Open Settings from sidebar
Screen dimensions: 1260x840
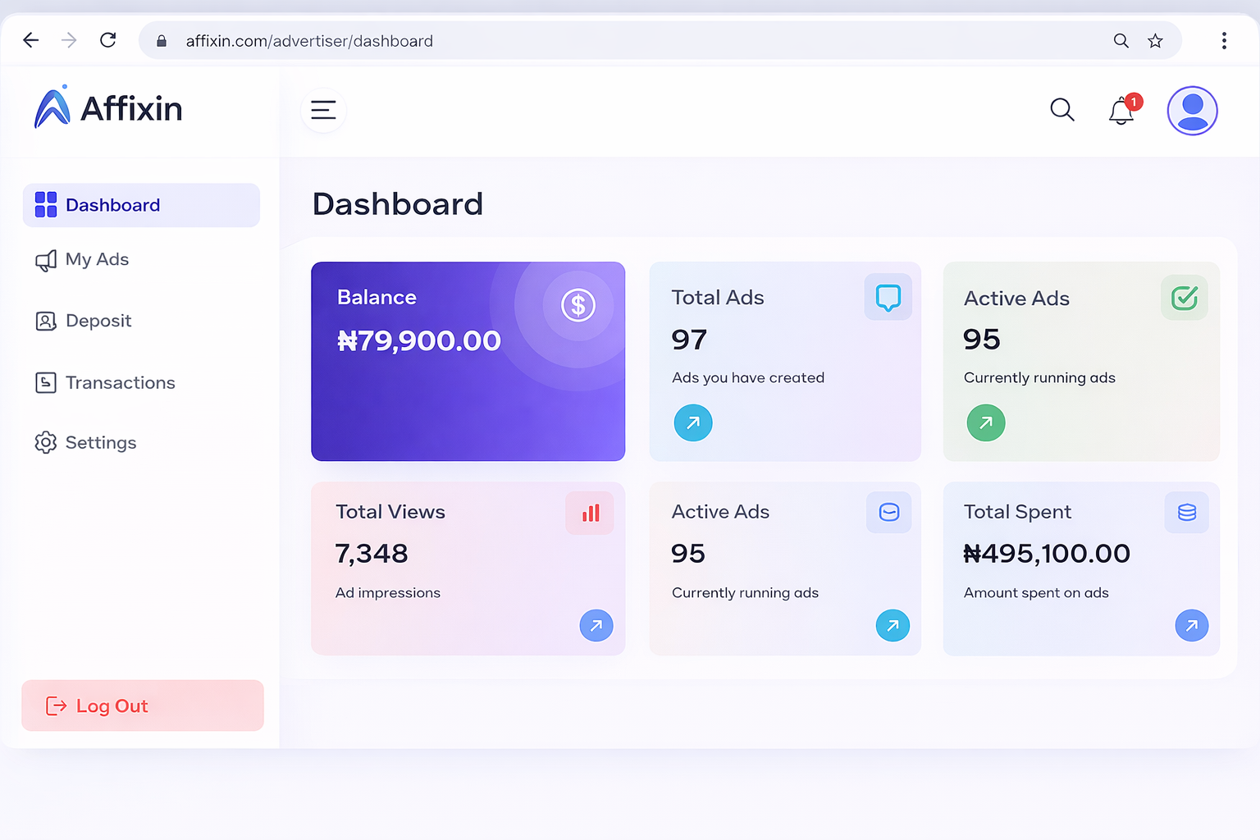coord(100,443)
